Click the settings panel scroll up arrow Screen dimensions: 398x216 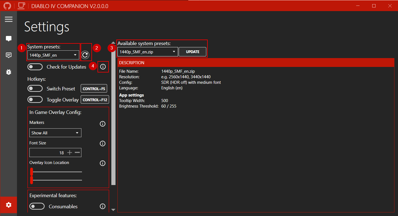click(113, 43)
